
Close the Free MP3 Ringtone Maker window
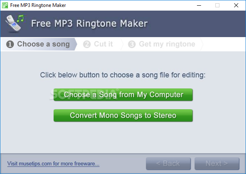tap(236, 5)
